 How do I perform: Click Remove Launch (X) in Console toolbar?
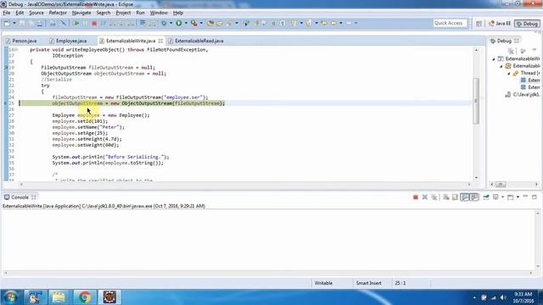pos(425,197)
